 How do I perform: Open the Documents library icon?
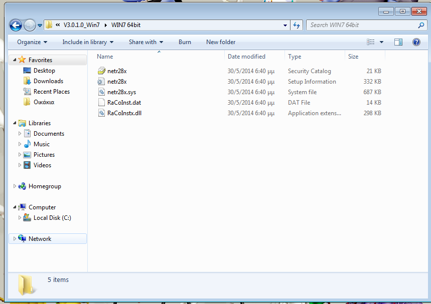point(27,134)
